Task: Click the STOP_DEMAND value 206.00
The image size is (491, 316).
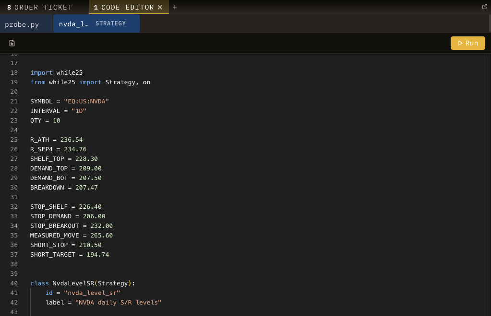Action: [x=94, y=216]
